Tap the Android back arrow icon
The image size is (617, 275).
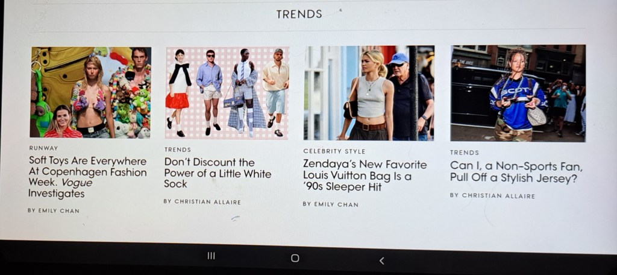[x=381, y=261]
